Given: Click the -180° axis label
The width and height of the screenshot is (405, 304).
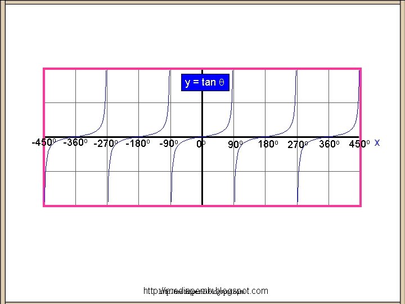Looking at the screenshot, I should click(x=138, y=144).
